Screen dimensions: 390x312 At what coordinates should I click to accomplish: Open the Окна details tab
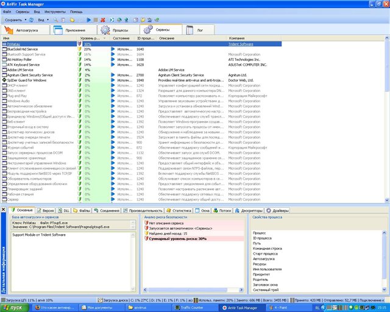point(202,210)
